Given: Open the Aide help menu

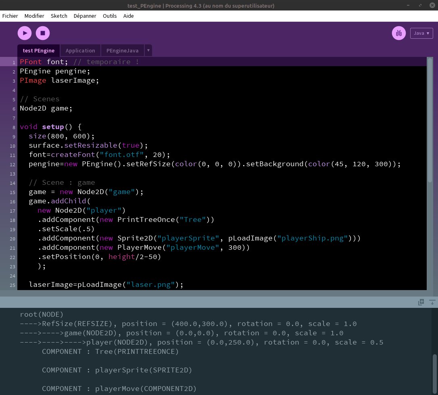Looking at the screenshot, I should (x=128, y=16).
